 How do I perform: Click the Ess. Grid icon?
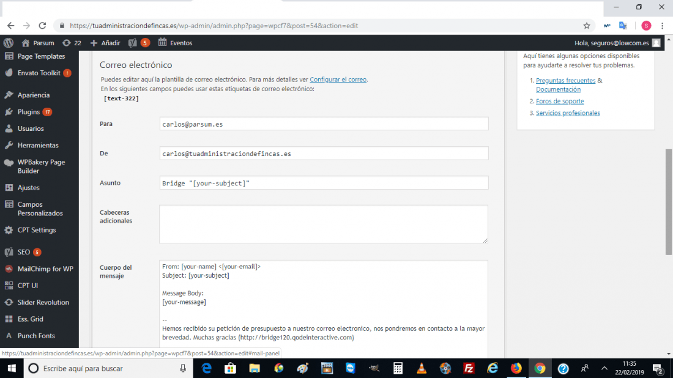click(x=9, y=319)
